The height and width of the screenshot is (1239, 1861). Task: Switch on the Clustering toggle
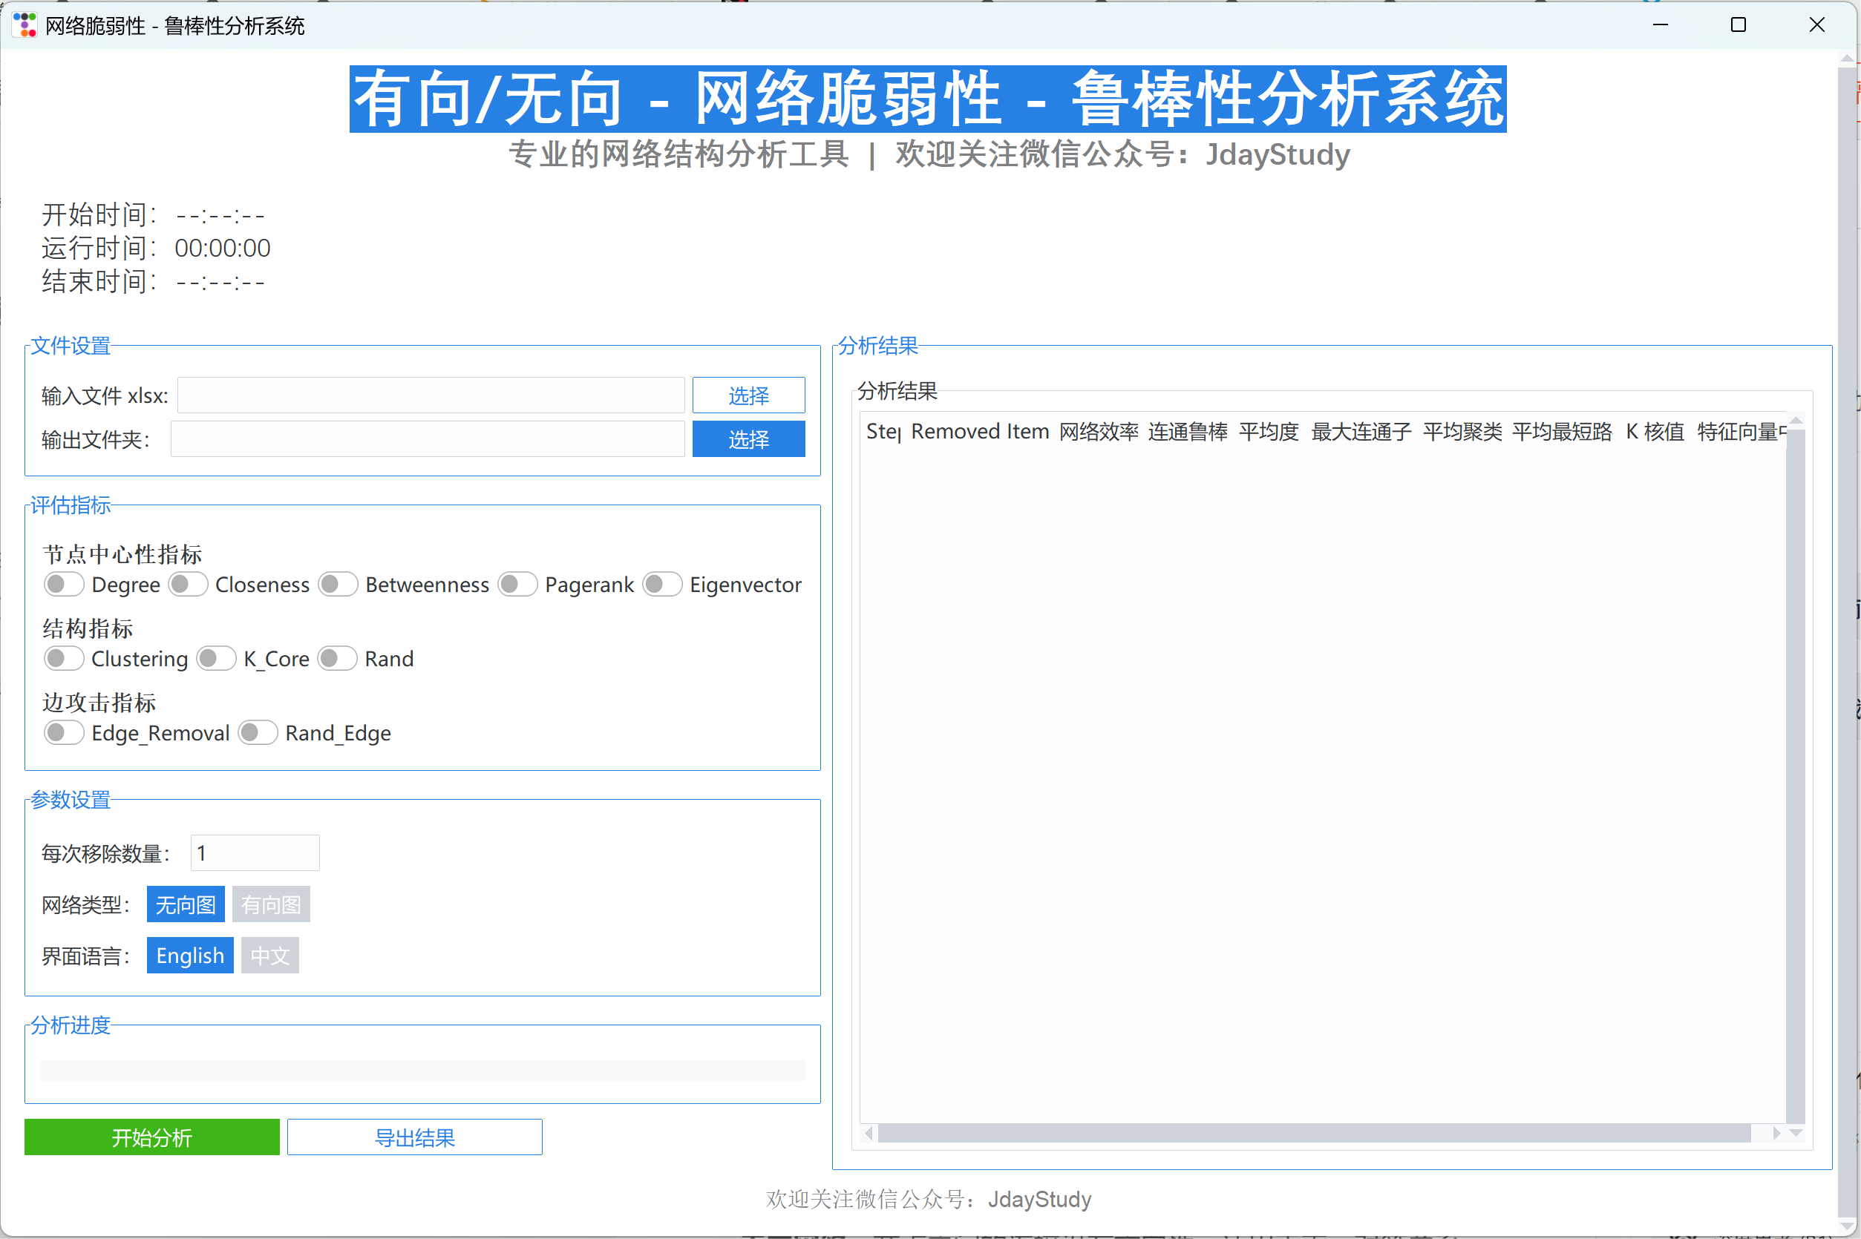pos(64,658)
